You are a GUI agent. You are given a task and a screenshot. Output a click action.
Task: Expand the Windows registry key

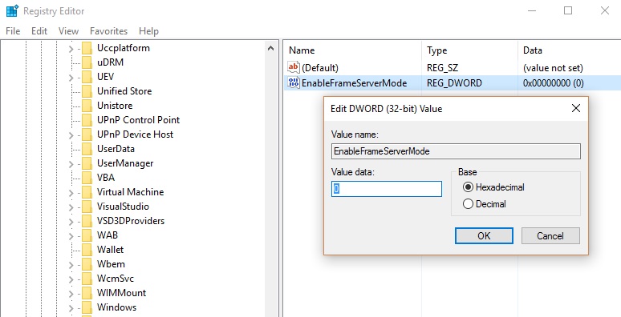(x=71, y=308)
